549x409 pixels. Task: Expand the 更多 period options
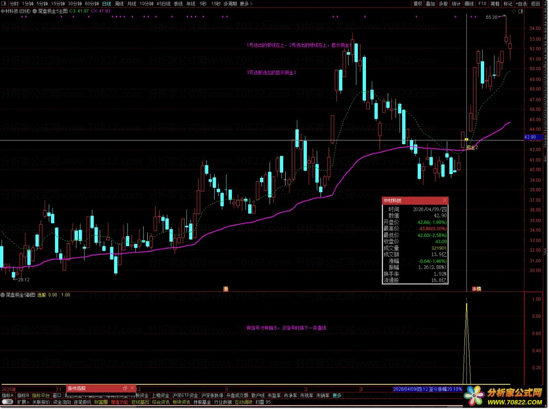click(246, 4)
